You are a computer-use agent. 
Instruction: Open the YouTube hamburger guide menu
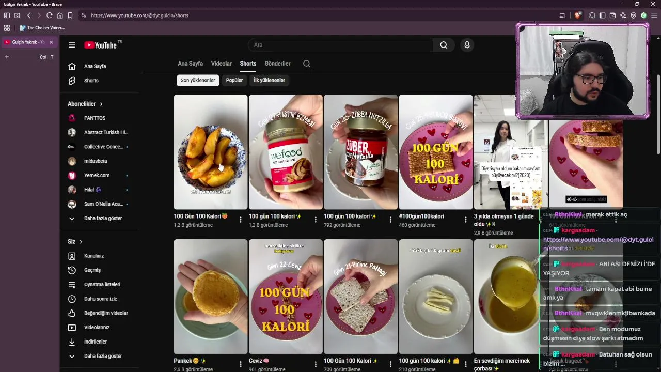click(72, 45)
